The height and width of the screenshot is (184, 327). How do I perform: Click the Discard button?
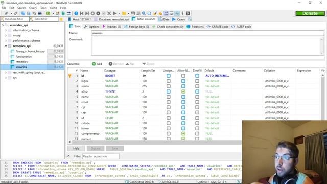(x=96, y=148)
